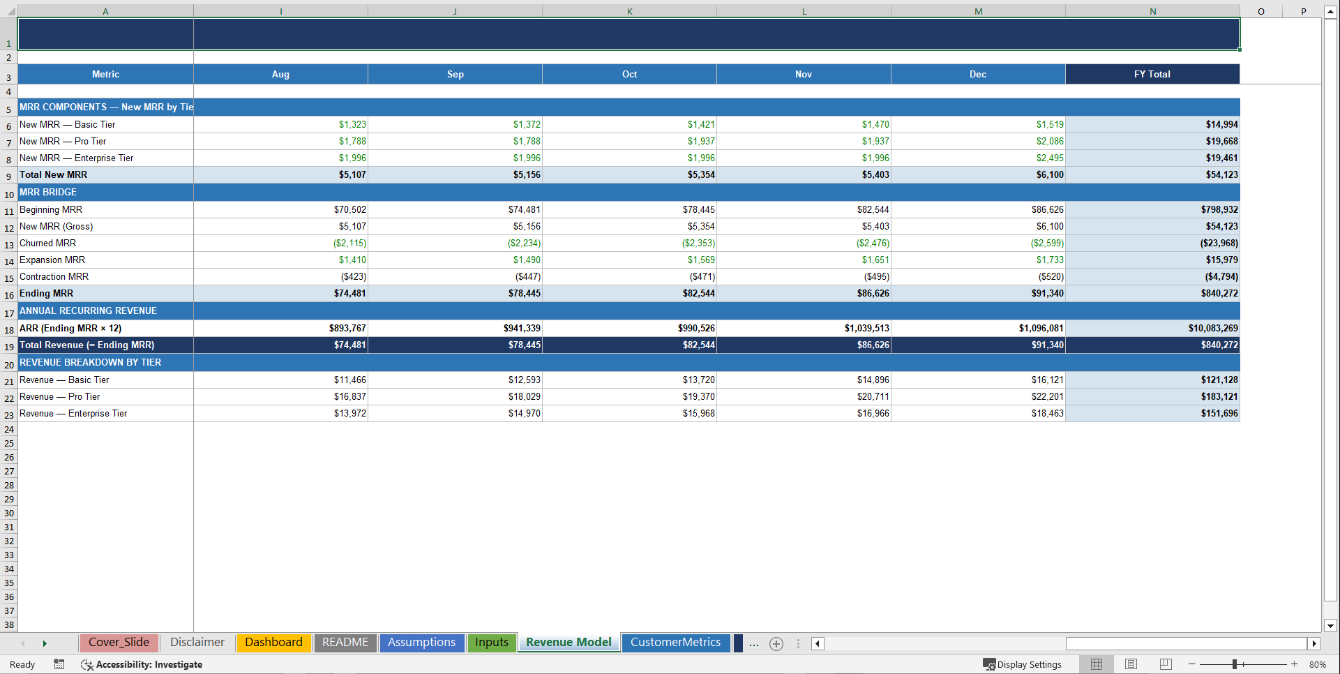Open Page Break Preview mode
The image size is (1340, 674).
click(x=1165, y=664)
